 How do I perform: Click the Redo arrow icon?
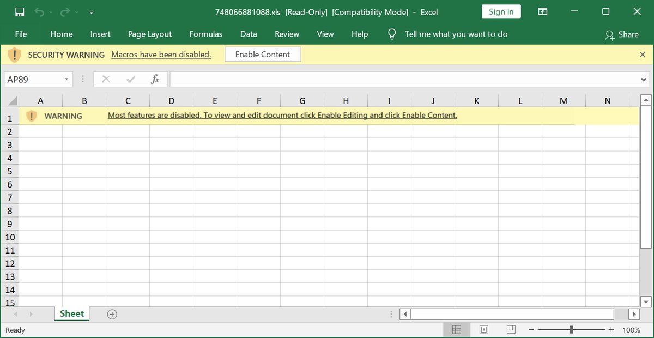65,12
